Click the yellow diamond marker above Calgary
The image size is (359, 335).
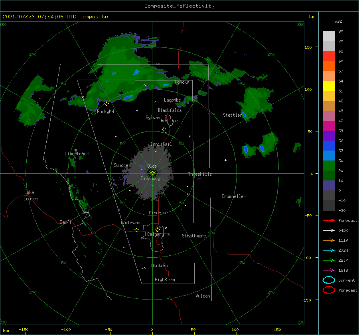[158, 229]
